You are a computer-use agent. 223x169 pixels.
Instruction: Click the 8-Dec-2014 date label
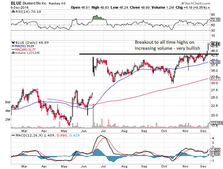tap(19, 8)
